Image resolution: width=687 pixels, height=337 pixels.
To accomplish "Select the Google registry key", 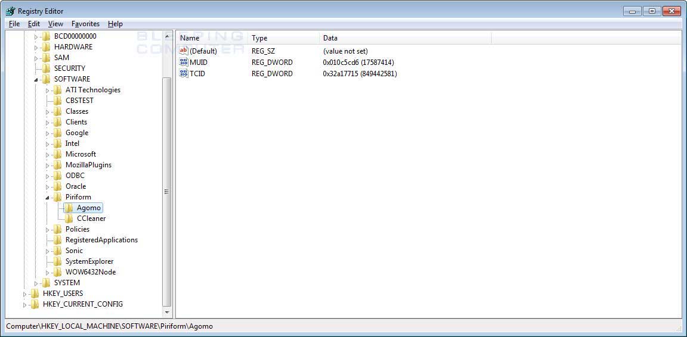I will pyautogui.click(x=77, y=133).
